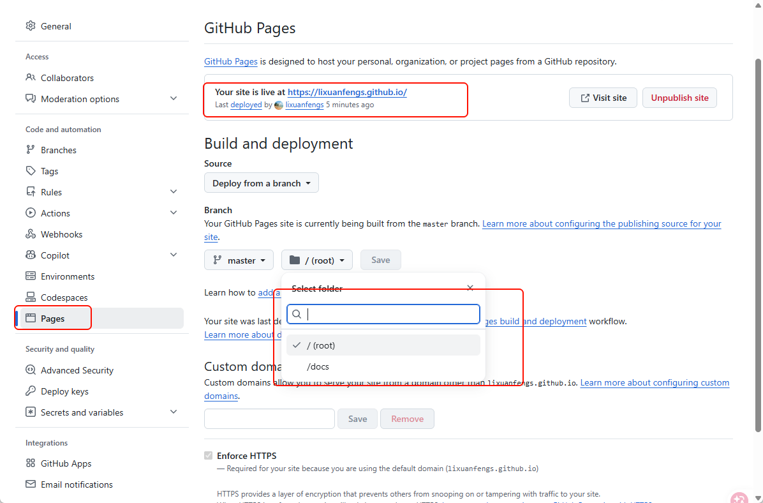
Task: Click the Rules icon in sidebar
Action: (31, 192)
